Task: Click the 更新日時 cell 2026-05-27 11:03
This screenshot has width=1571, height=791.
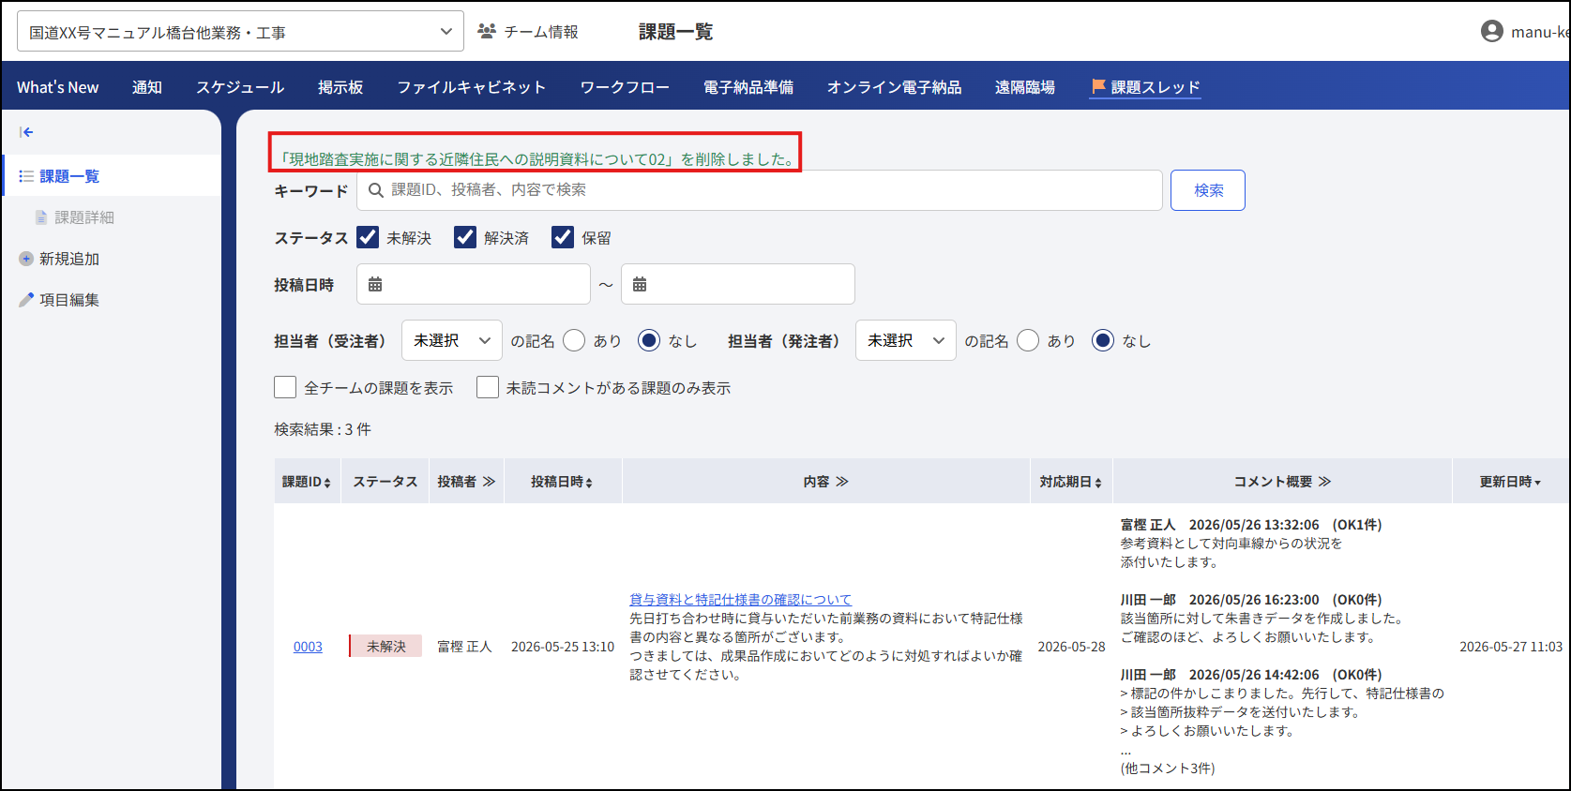Action: (x=1511, y=647)
